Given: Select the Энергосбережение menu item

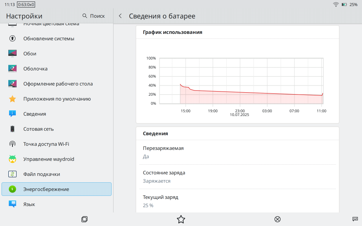Looking at the screenshot, I should pos(57,189).
